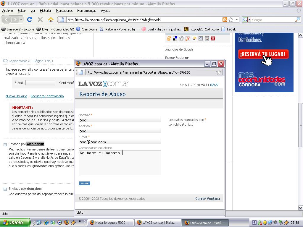Open the security shield tray icon
Screen dimensions: 303x227
click(x=265, y=223)
